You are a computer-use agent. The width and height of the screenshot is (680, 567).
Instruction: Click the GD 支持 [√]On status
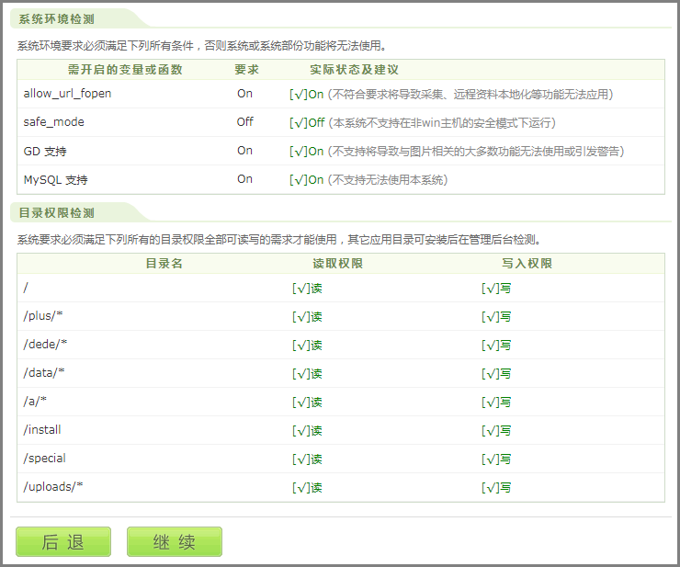click(x=307, y=151)
